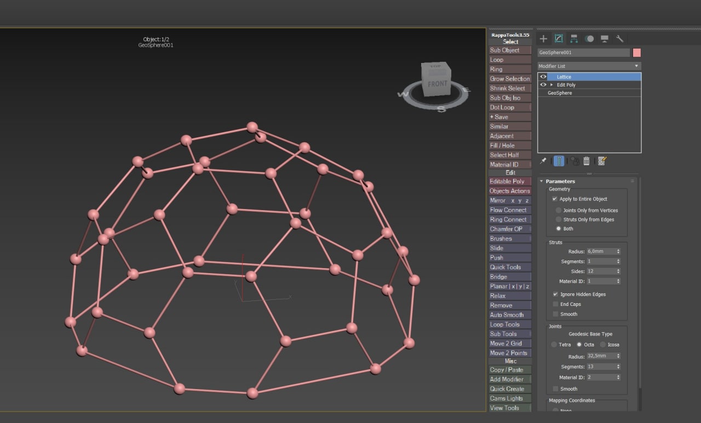This screenshot has height=423, width=701.
Task: Click the Joints Radius spinner
Action: click(618, 356)
